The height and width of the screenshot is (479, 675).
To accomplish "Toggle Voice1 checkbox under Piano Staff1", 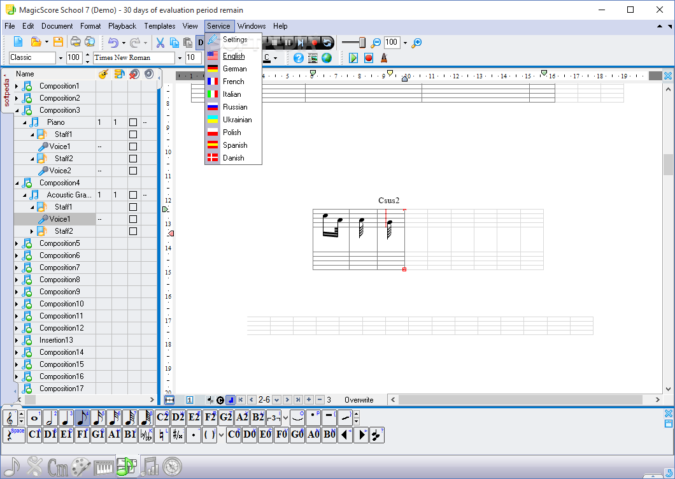I will coord(133,147).
